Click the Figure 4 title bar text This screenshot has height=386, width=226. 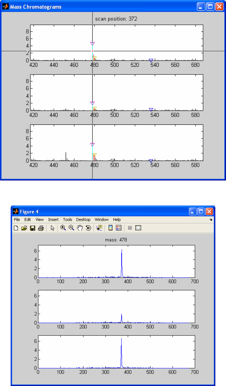pyautogui.click(x=29, y=212)
